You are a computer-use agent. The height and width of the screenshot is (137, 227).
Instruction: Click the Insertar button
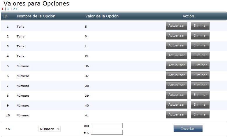click(188, 129)
